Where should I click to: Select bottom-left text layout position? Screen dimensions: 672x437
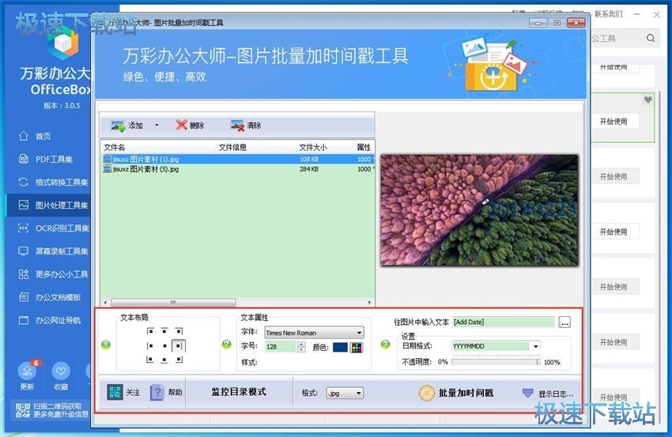coord(150,360)
